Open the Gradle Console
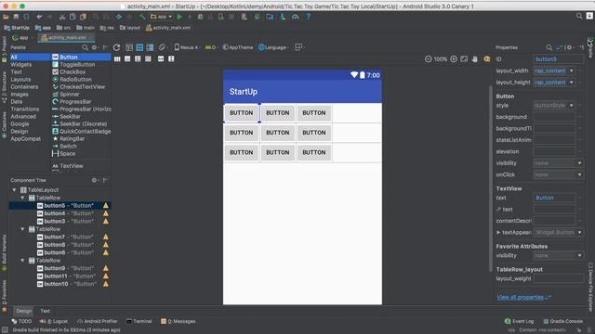Image resolution: width=595 pixels, height=334 pixels. click(562, 321)
